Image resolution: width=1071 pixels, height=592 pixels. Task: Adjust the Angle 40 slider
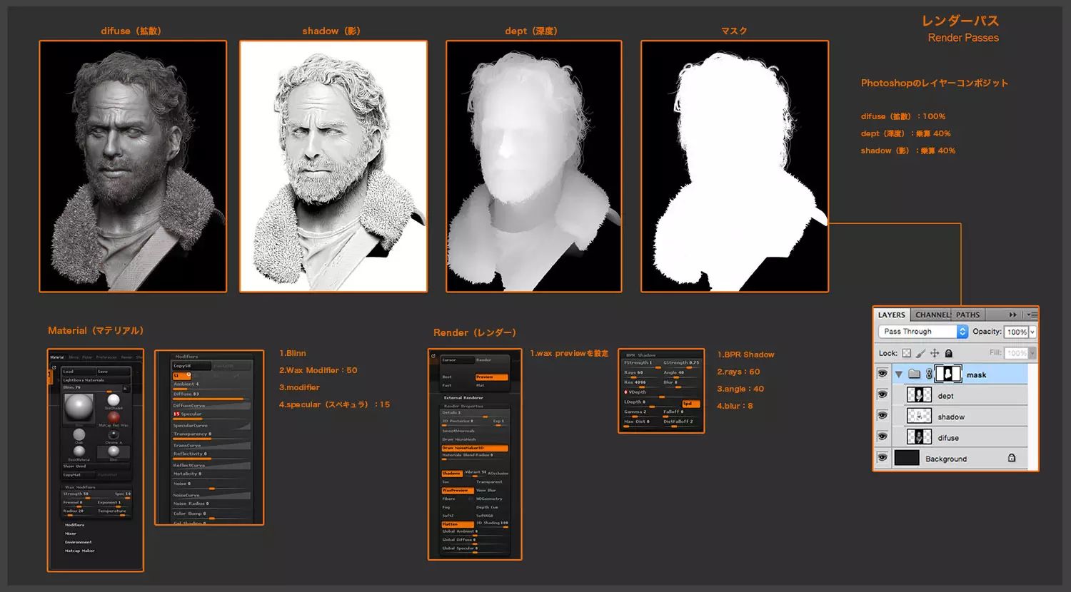point(682,374)
